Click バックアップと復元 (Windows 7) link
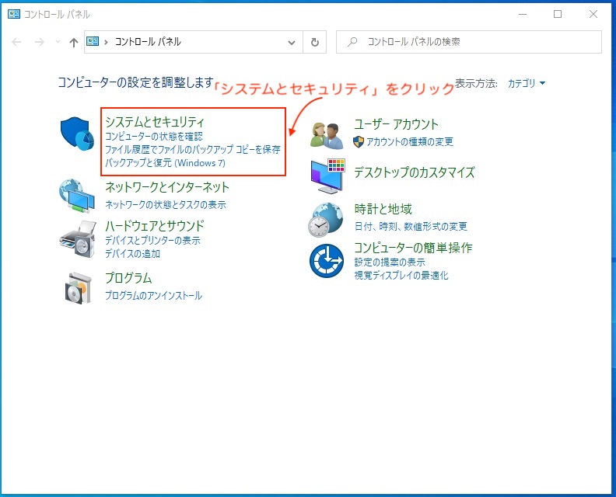This screenshot has width=616, height=497. [165, 163]
